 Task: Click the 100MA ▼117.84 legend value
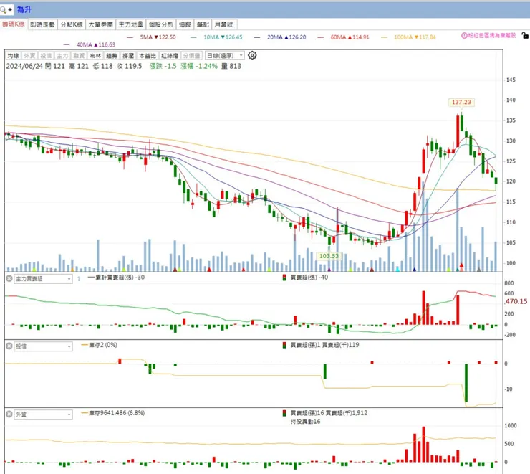(415, 37)
